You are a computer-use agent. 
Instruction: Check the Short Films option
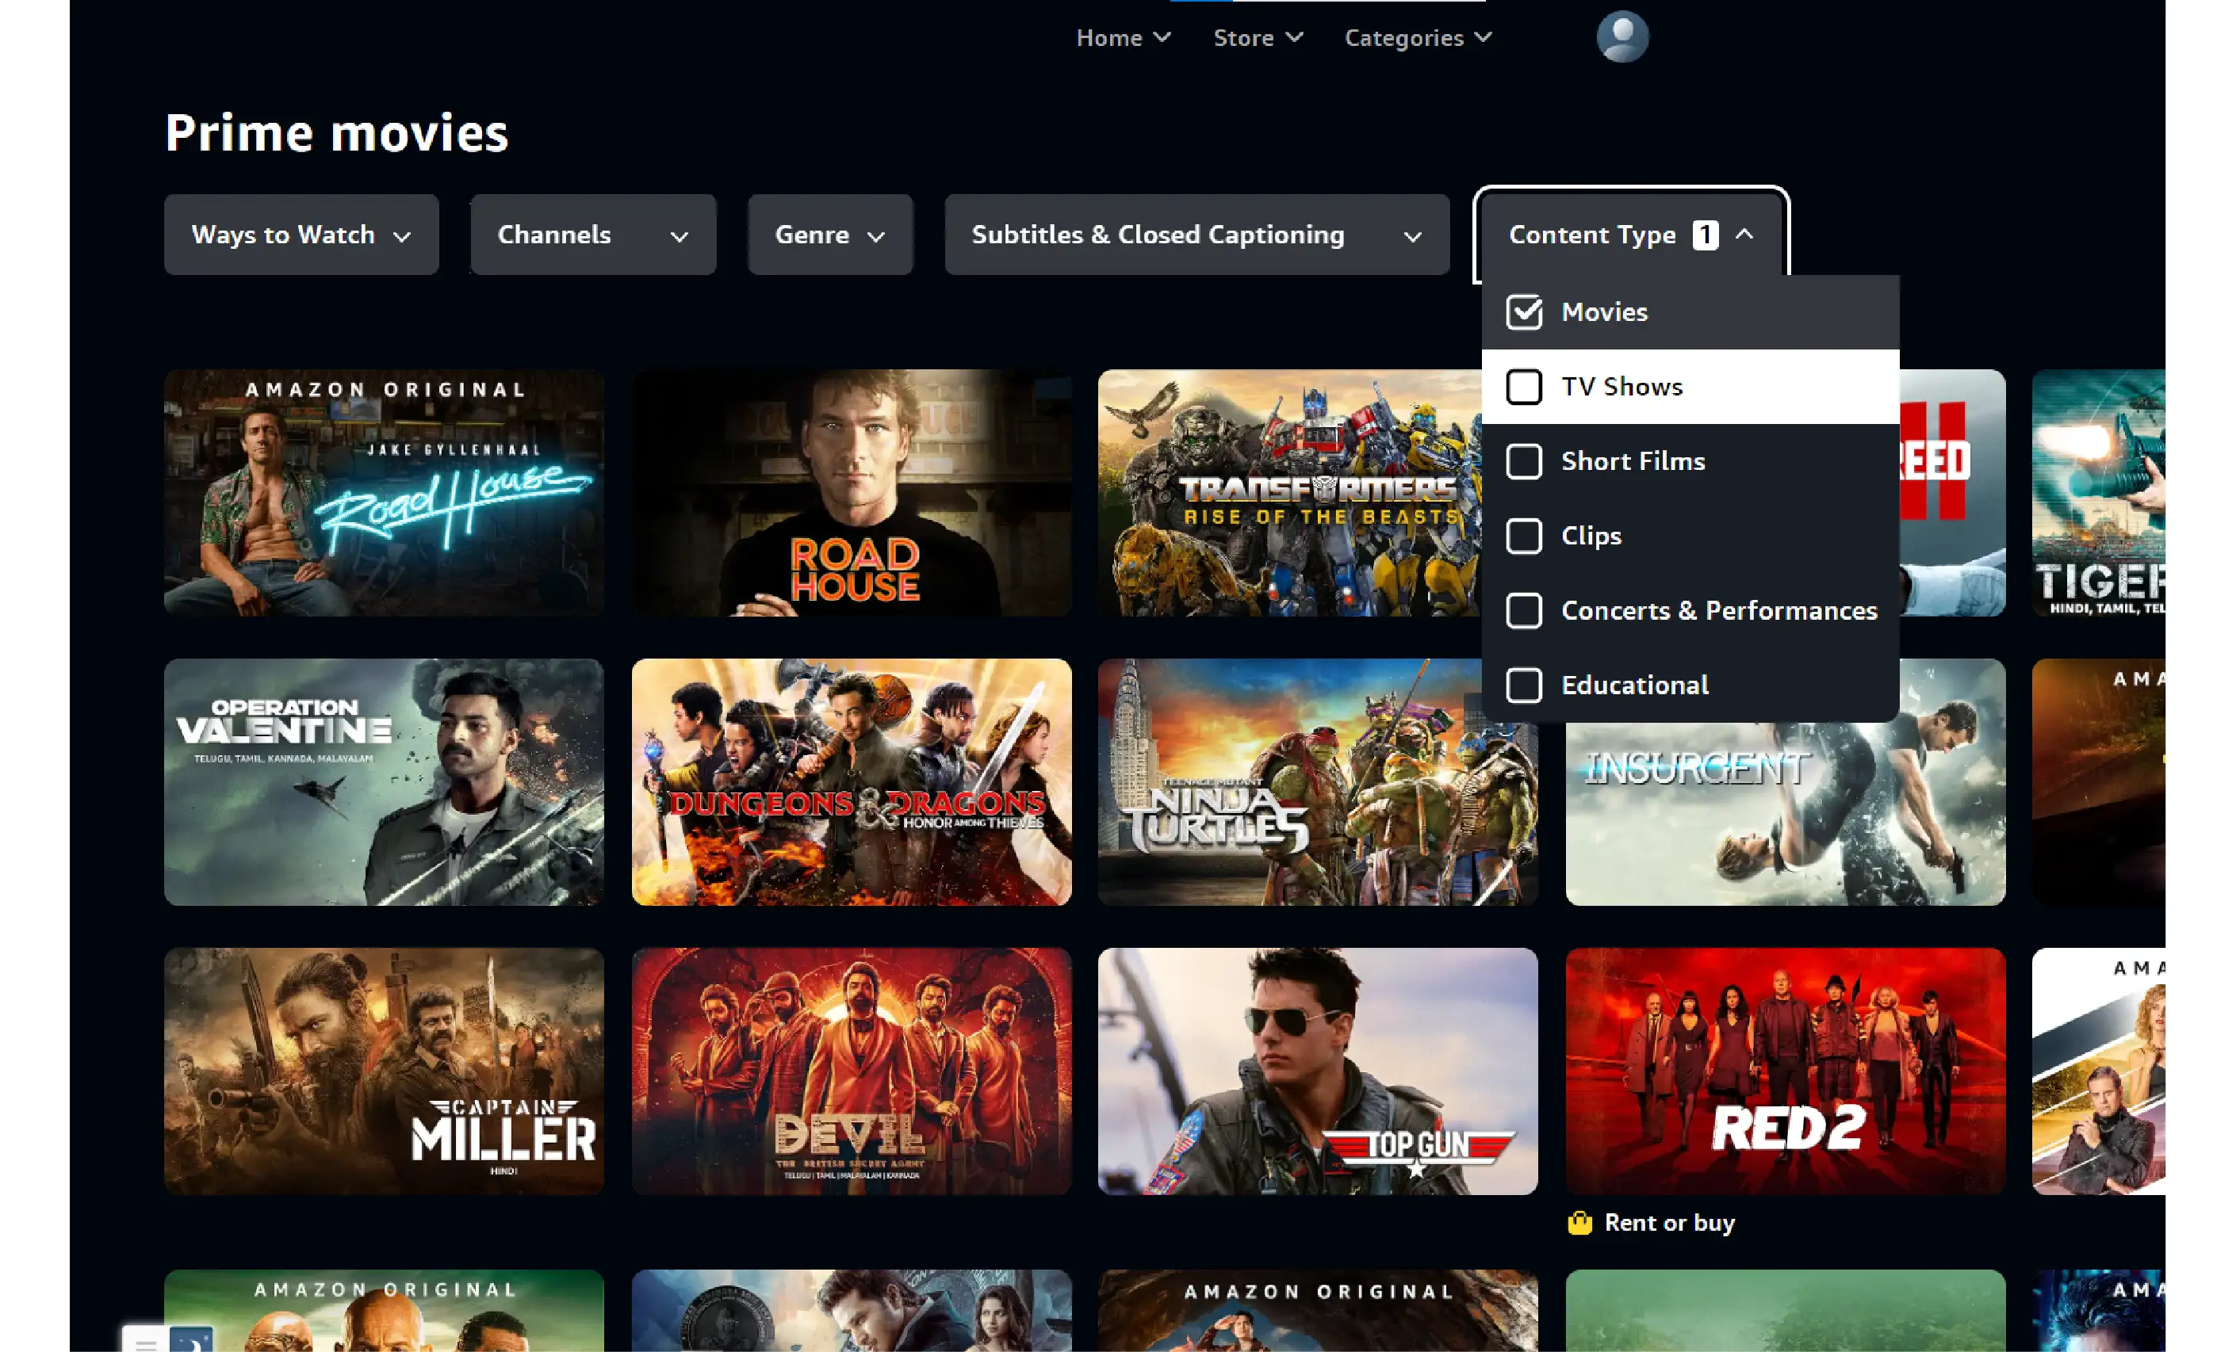(1524, 461)
